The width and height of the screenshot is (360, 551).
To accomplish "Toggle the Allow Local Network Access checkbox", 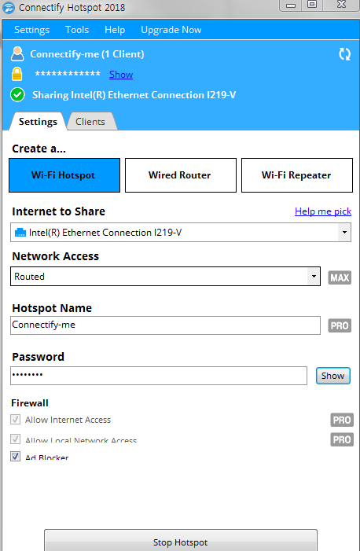I will coord(16,439).
